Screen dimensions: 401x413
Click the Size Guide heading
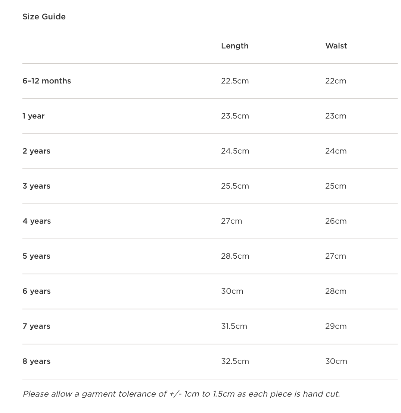(x=44, y=17)
